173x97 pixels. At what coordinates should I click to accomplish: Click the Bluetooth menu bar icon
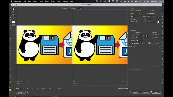[x=129, y=1]
